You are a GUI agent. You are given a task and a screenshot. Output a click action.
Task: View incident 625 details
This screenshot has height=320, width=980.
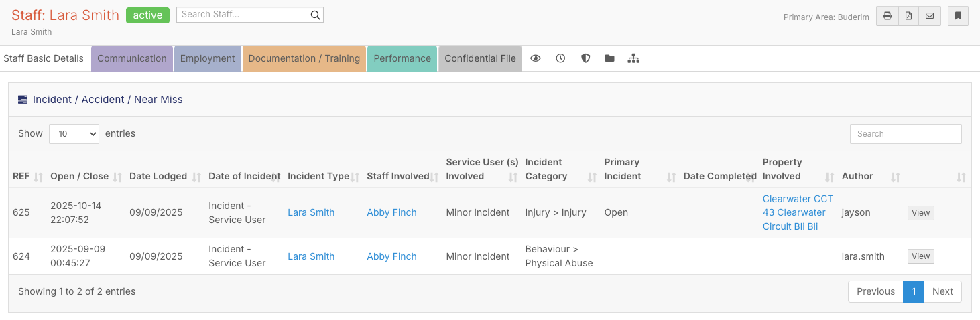click(920, 212)
